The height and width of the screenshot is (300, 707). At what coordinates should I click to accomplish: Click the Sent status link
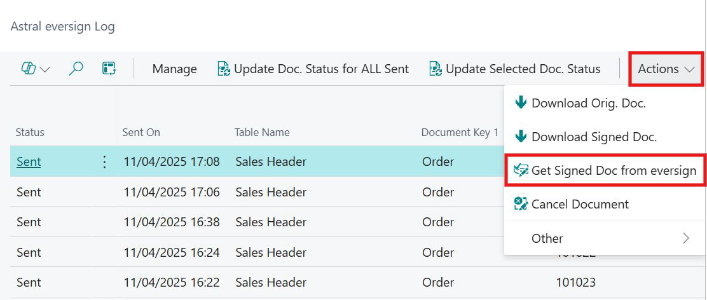click(x=29, y=162)
